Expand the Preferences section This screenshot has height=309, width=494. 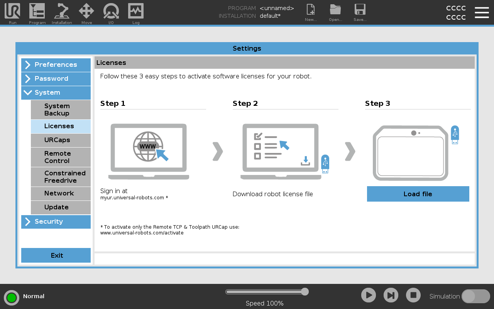pyautogui.click(x=56, y=65)
